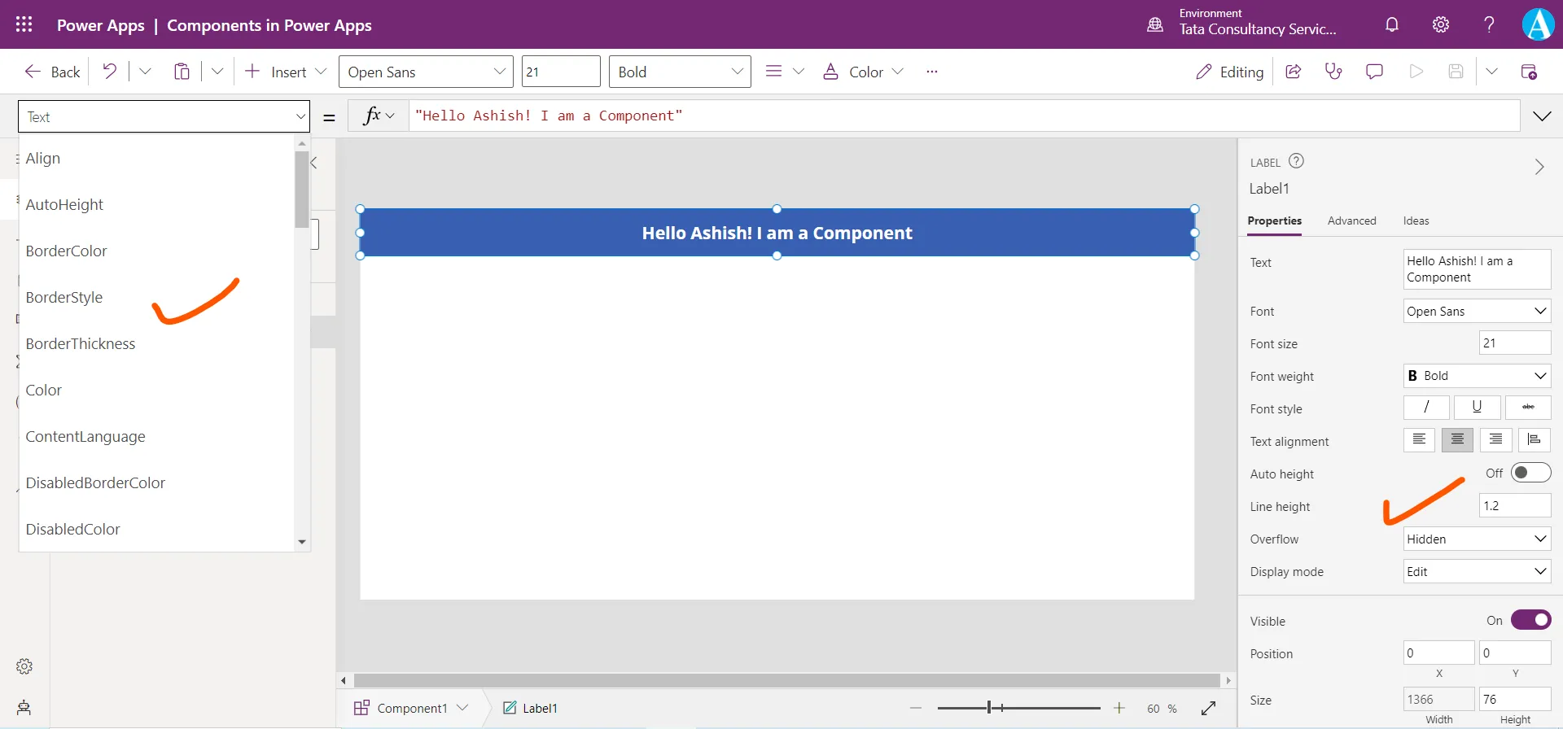1563x729 pixels.
Task: Open the app launcher waffle icon
Action: coord(24,24)
